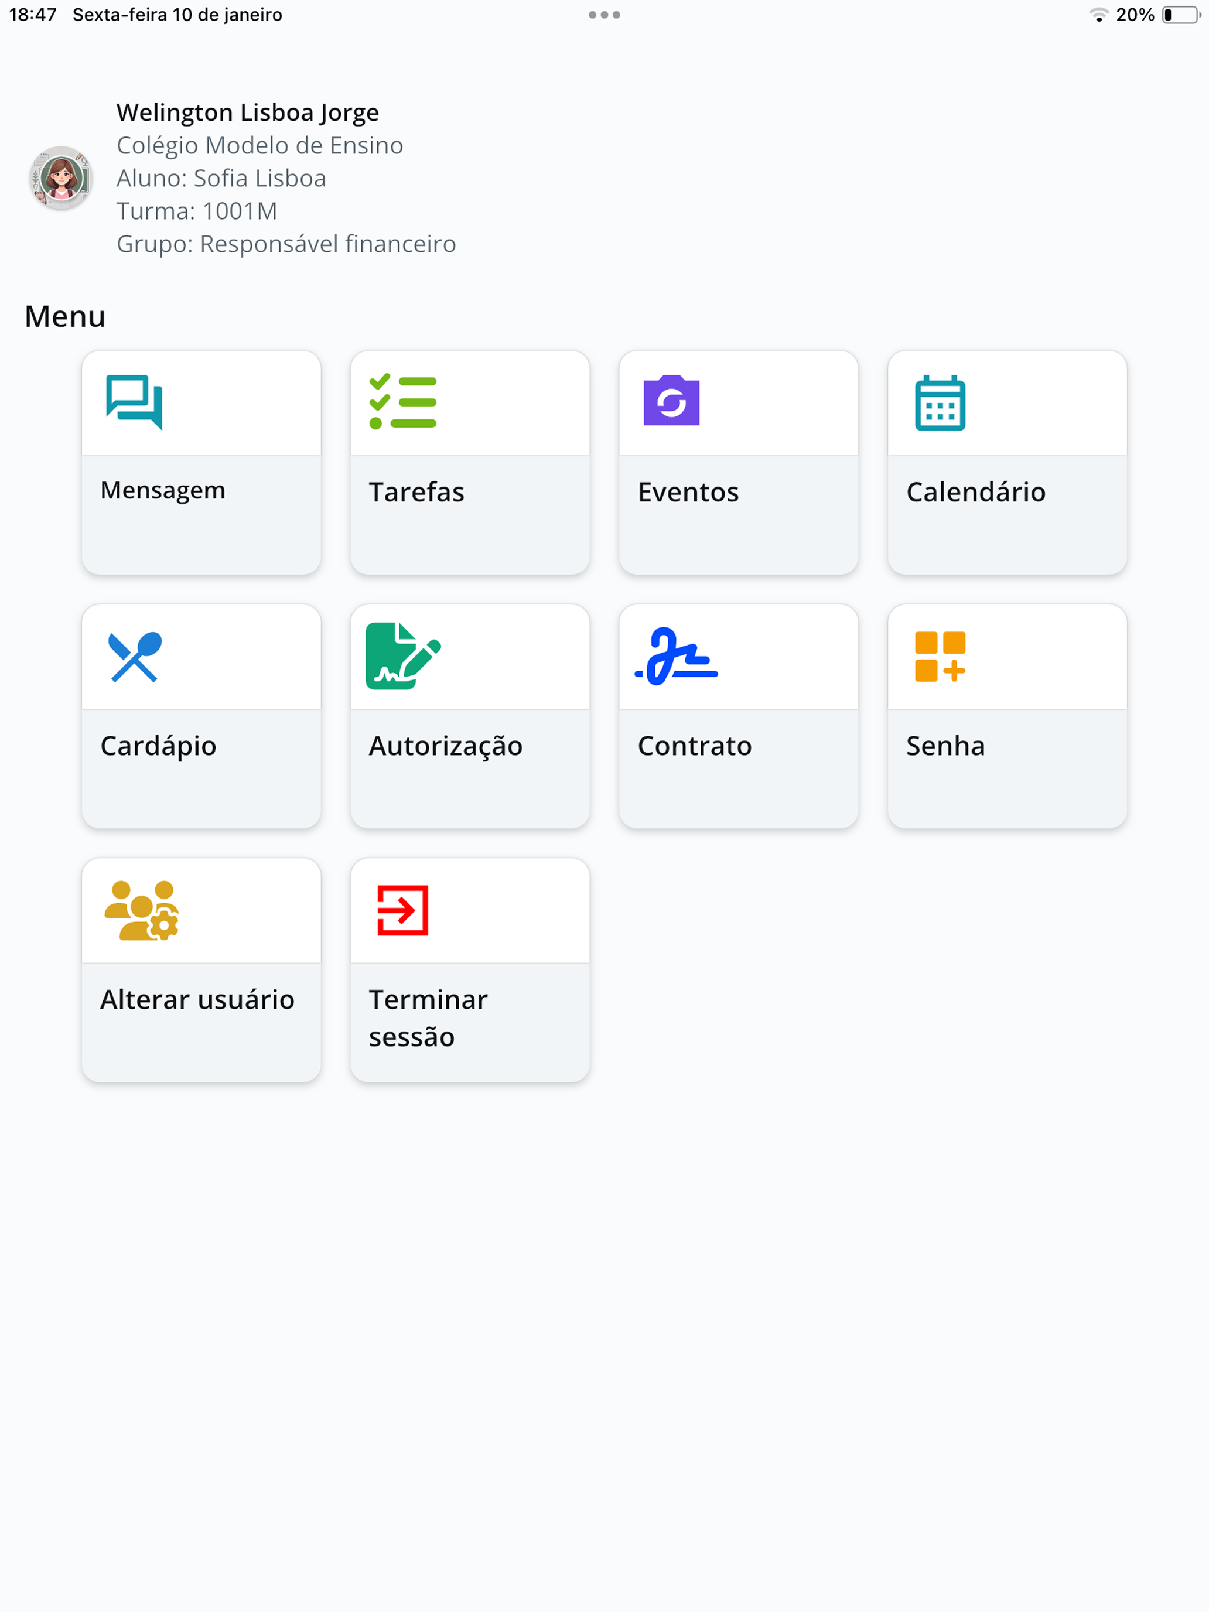
Task: Tap the three-dot multitasking indicator at top
Action: pos(604,15)
